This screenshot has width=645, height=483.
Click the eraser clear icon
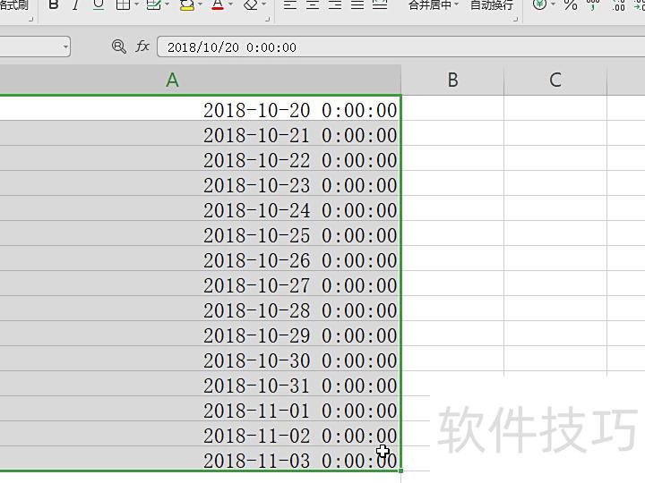tap(251, 4)
